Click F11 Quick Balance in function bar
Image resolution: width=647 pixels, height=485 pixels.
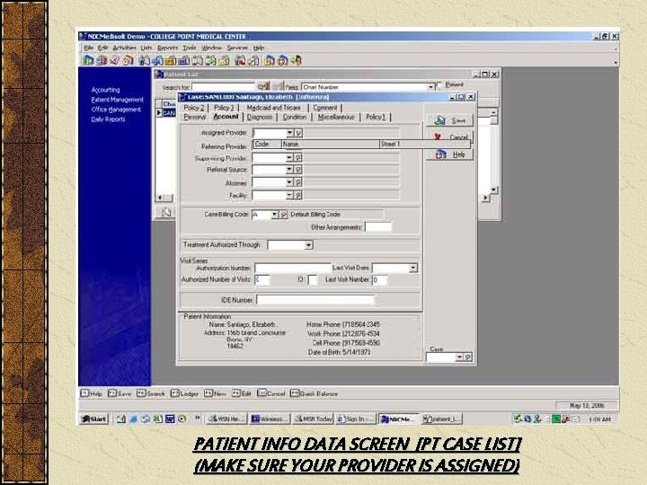tap(314, 393)
